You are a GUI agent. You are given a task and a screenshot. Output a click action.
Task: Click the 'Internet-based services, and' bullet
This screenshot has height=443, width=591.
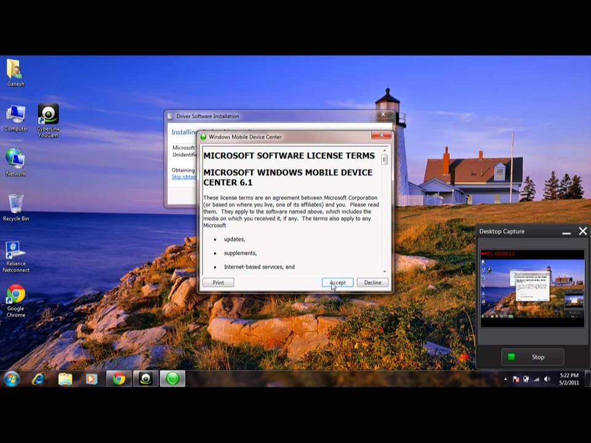click(x=259, y=266)
